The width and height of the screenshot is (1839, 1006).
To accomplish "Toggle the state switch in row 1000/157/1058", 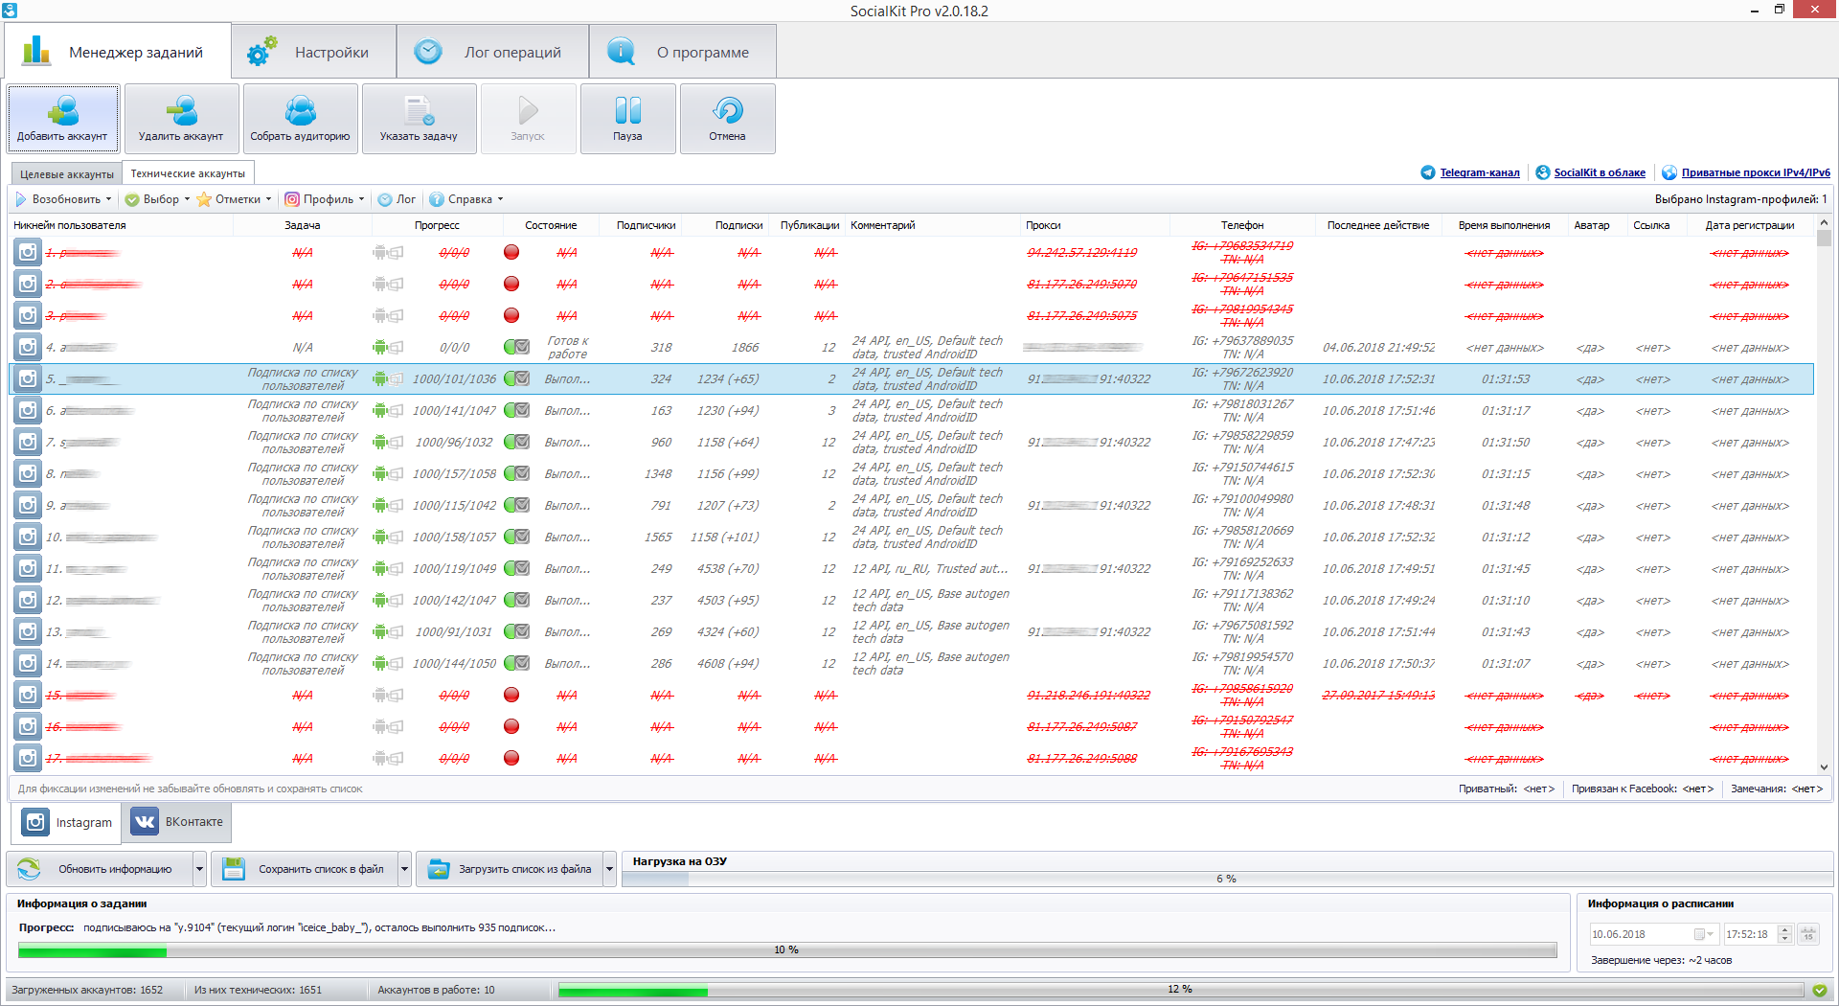I will tap(517, 473).
